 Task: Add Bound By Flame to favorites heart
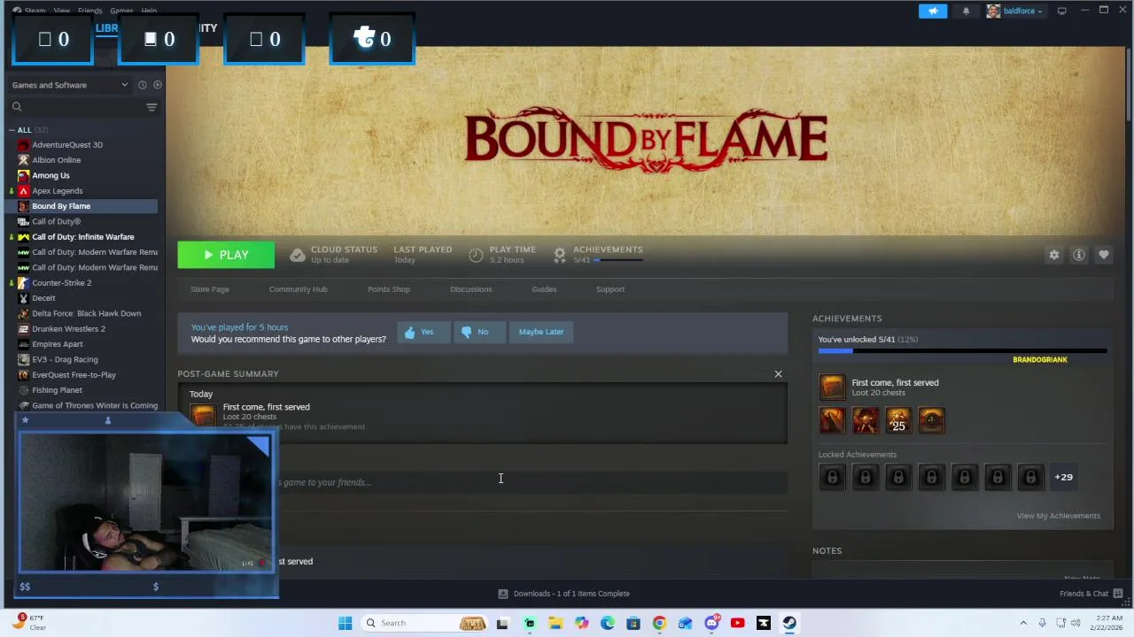click(x=1104, y=255)
